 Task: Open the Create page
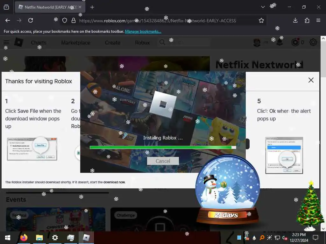(x=112, y=43)
